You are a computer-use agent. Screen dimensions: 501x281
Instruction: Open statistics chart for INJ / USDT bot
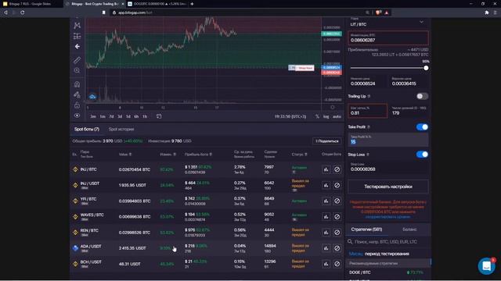point(326,185)
